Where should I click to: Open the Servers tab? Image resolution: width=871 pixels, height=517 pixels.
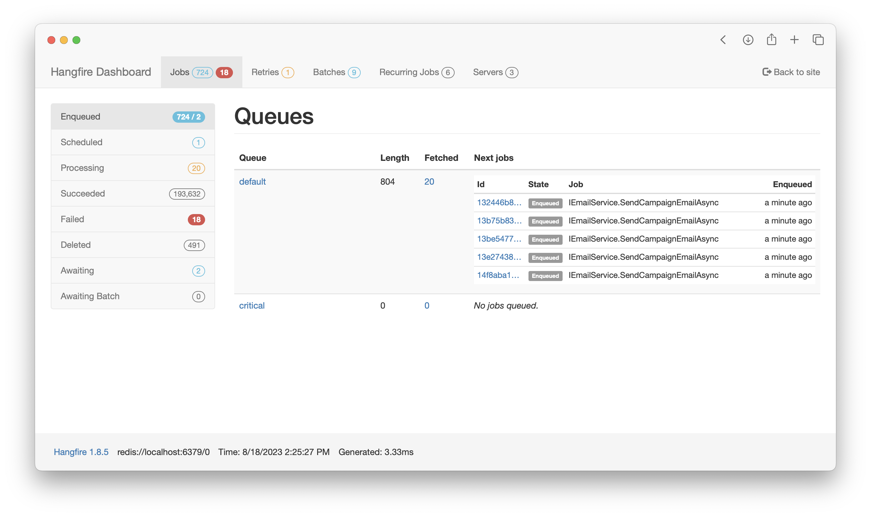[495, 72]
